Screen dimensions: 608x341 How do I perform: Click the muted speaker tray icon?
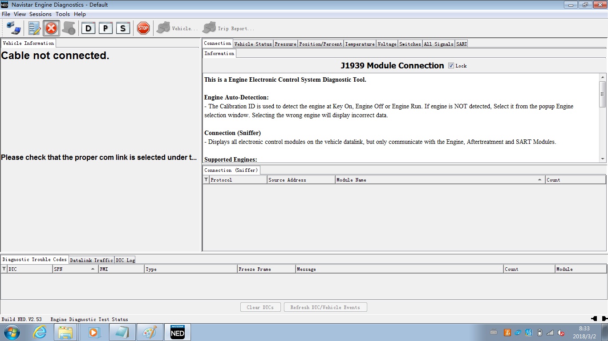[x=561, y=333]
